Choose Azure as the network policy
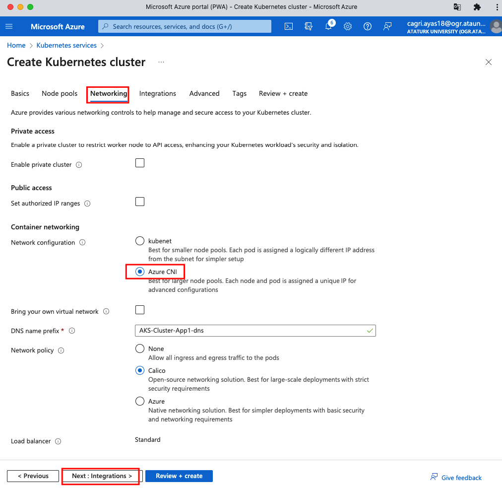The height and width of the screenshot is (488, 502). tap(140, 401)
